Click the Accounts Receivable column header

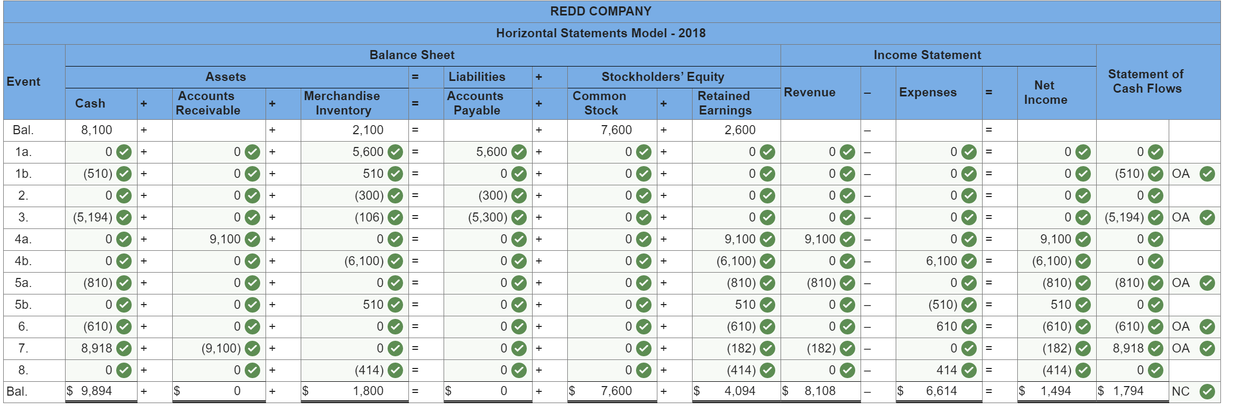point(207,103)
